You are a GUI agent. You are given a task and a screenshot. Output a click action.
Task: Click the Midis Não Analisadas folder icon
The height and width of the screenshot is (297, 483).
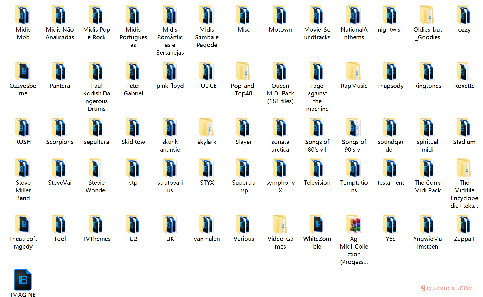60,15
